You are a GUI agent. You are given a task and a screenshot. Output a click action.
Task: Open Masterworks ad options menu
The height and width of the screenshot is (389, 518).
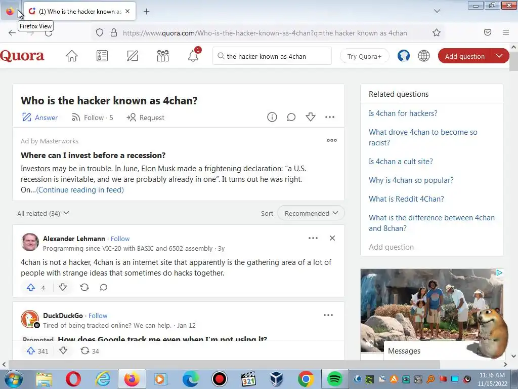332,140
